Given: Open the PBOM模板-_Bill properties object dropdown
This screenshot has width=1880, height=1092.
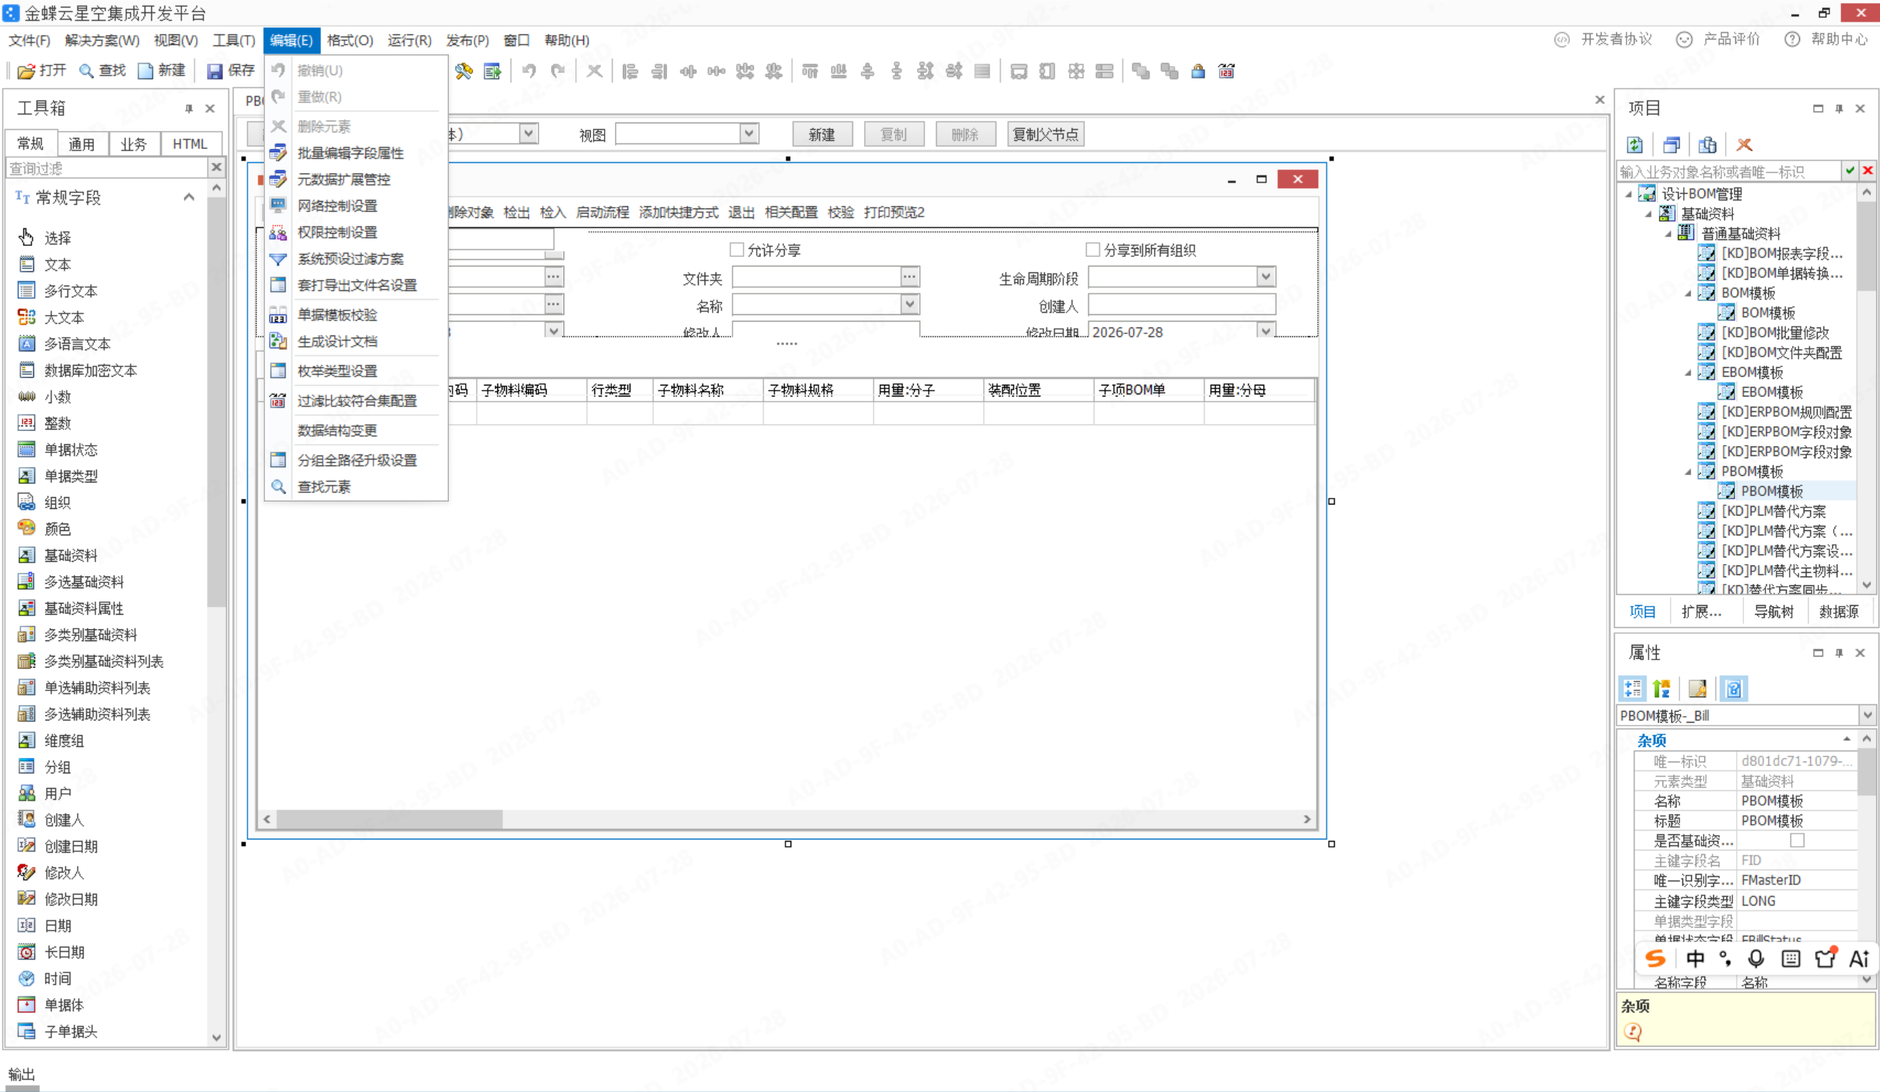Looking at the screenshot, I should click(x=1868, y=715).
